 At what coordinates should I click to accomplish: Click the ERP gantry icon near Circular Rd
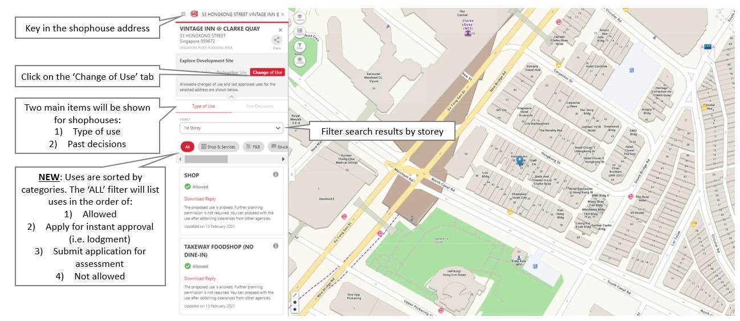pos(708,46)
